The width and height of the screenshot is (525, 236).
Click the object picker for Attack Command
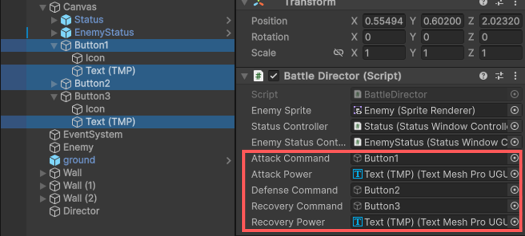click(514, 158)
